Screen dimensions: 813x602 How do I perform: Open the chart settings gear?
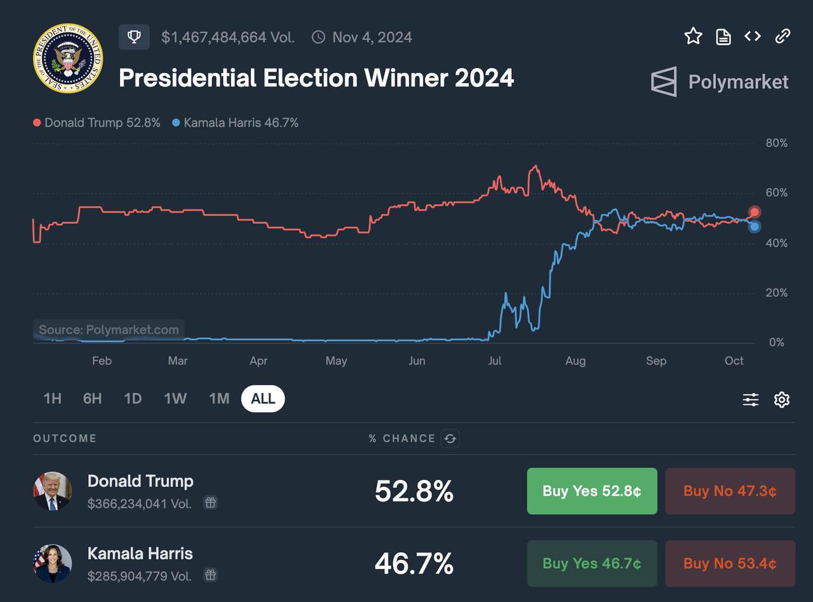point(781,399)
